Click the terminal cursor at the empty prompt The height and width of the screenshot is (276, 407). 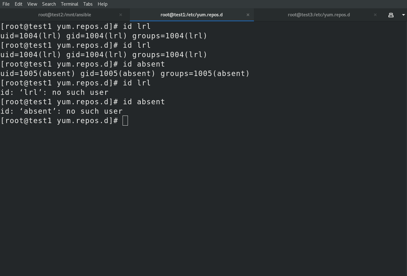[125, 121]
